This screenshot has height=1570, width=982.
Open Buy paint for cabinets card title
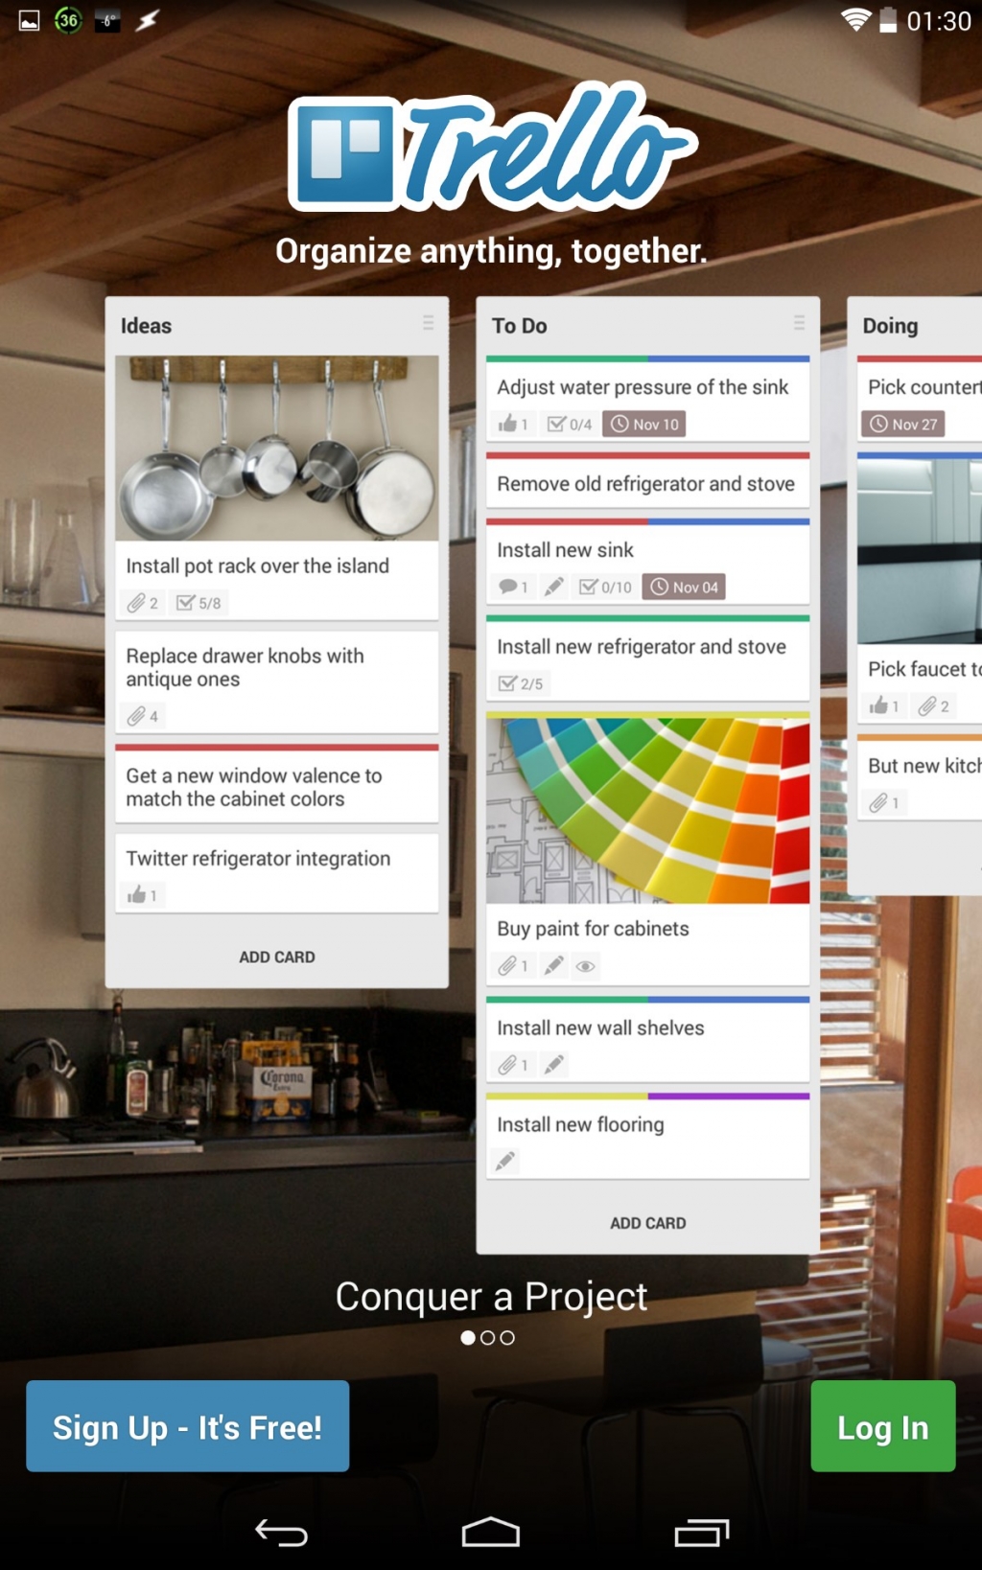(593, 928)
